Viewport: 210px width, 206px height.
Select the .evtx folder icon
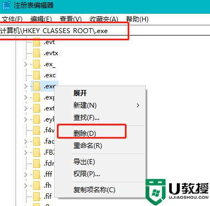pos(36,53)
